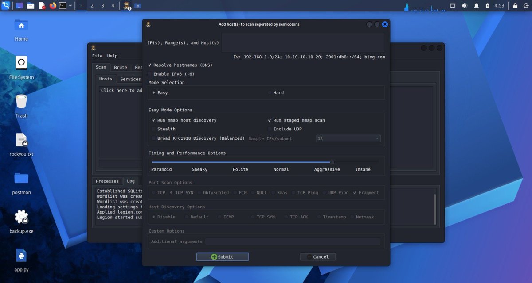The height and width of the screenshot is (283, 532).
Task: Switch to the Hosts tab in Legion
Action: click(x=106, y=79)
